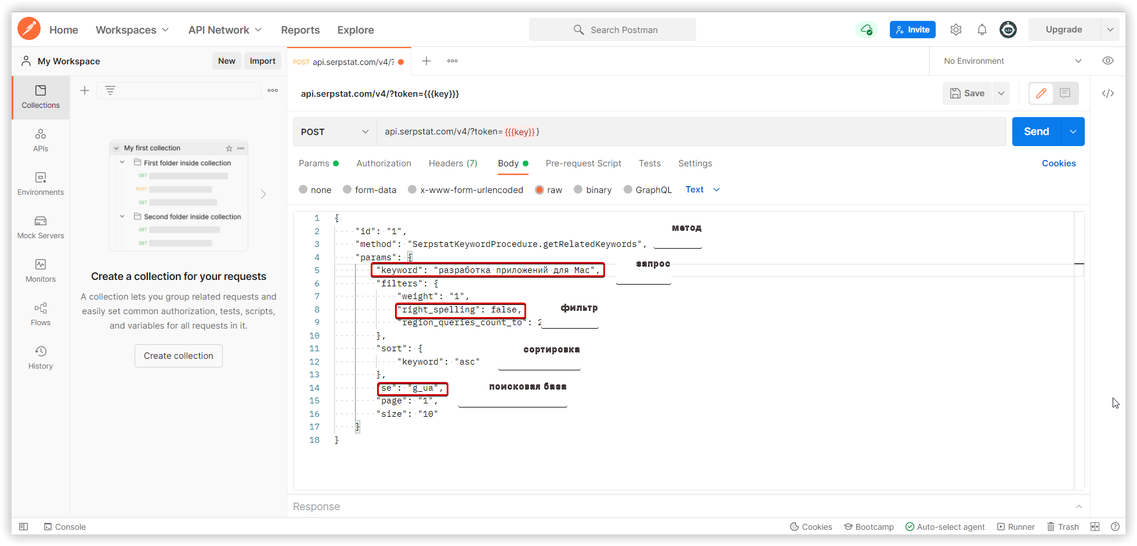Open the code snippet icon
Image resolution: width=1137 pixels, height=546 pixels.
coord(1108,93)
